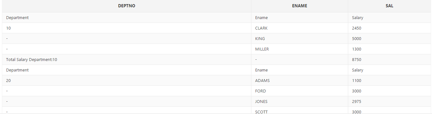Click the ENAME column header

coord(300,6)
